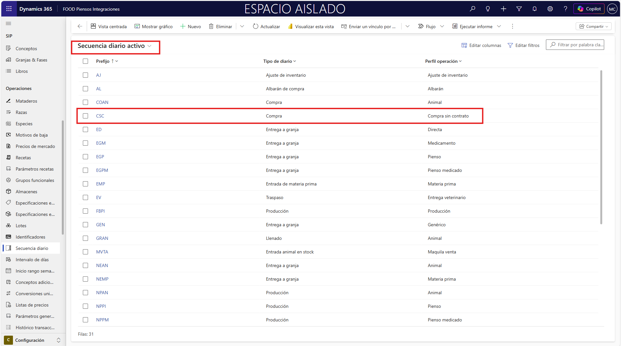Viewport: 621px width, 346px height.
Task: Open the EGPM record link
Action: tap(102, 170)
